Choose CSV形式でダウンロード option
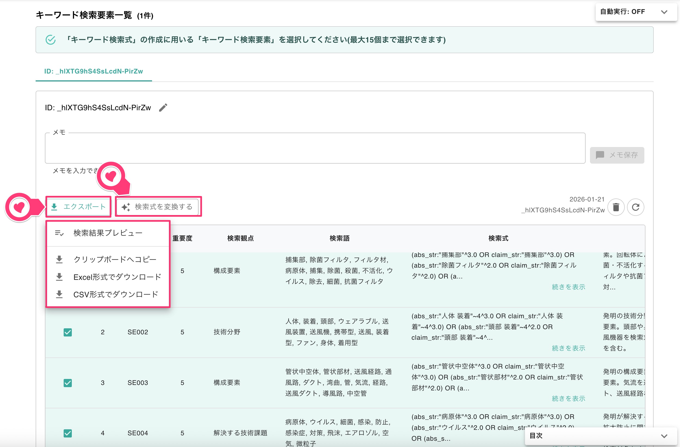Screen dimensions: 680x447 point(108,294)
